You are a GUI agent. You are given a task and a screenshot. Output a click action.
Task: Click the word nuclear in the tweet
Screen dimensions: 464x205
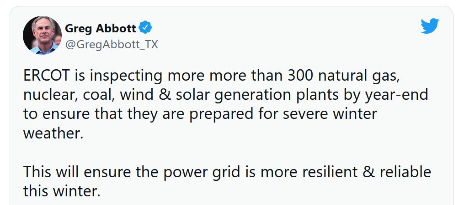point(48,95)
